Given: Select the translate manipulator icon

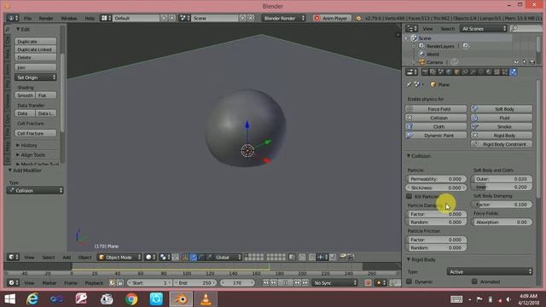Looking at the screenshot, I should pos(194,258).
